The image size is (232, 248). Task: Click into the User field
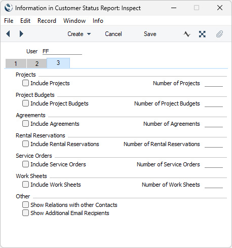click(62, 51)
